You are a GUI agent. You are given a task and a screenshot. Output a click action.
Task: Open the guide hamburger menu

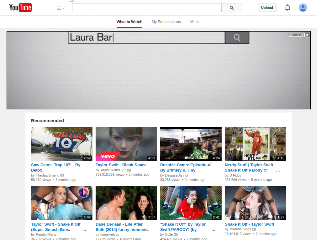[x=61, y=8]
